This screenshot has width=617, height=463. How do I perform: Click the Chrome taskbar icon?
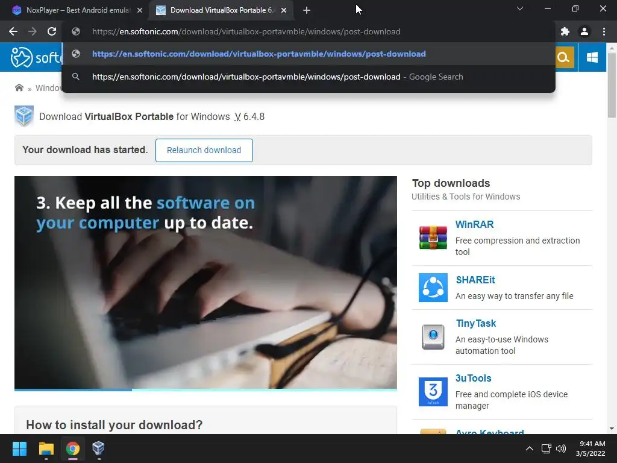[x=73, y=449]
